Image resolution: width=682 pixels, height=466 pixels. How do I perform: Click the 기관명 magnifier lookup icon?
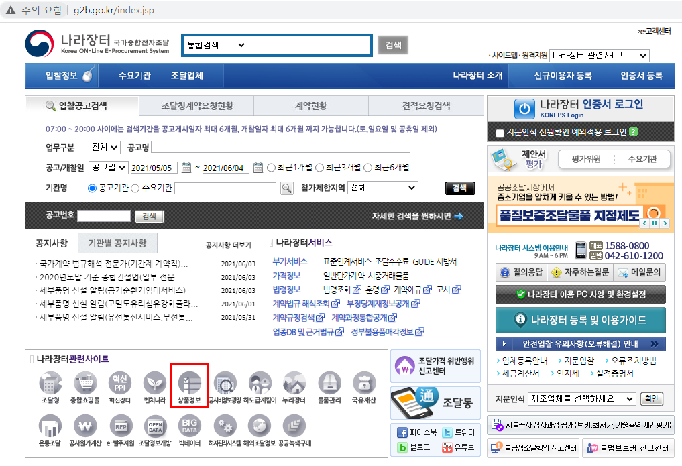click(286, 188)
